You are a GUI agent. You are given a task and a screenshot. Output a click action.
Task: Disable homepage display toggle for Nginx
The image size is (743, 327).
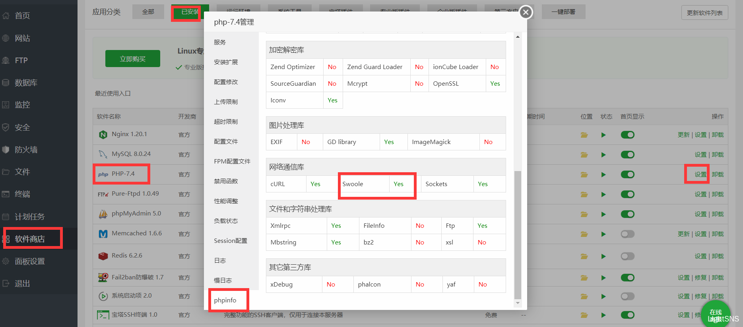click(x=627, y=135)
